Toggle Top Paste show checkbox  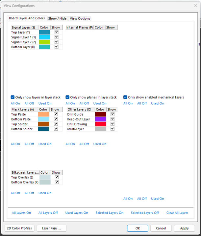[x=56, y=114]
